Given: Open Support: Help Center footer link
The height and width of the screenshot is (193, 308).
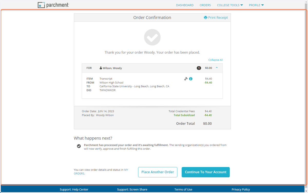Looking at the screenshot, I should (74, 189).
